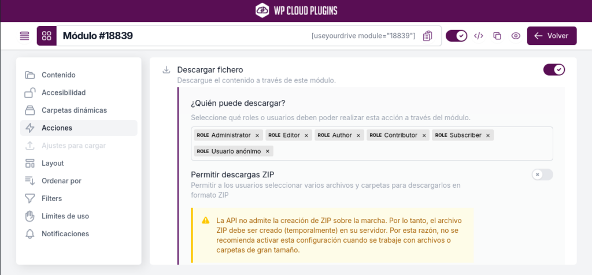Open the hamburger menu icon
592x275 pixels.
pos(24,36)
